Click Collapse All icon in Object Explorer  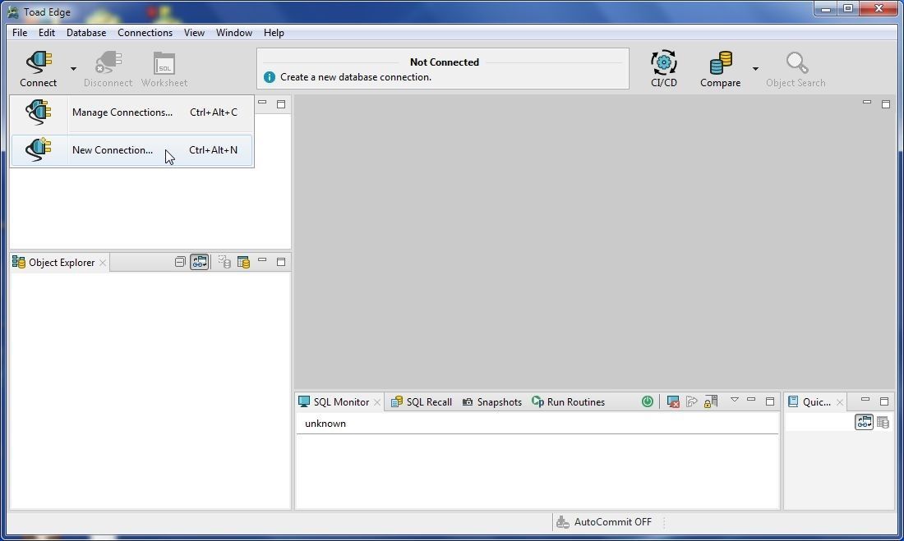pyautogui.click(x=180, y=262)
